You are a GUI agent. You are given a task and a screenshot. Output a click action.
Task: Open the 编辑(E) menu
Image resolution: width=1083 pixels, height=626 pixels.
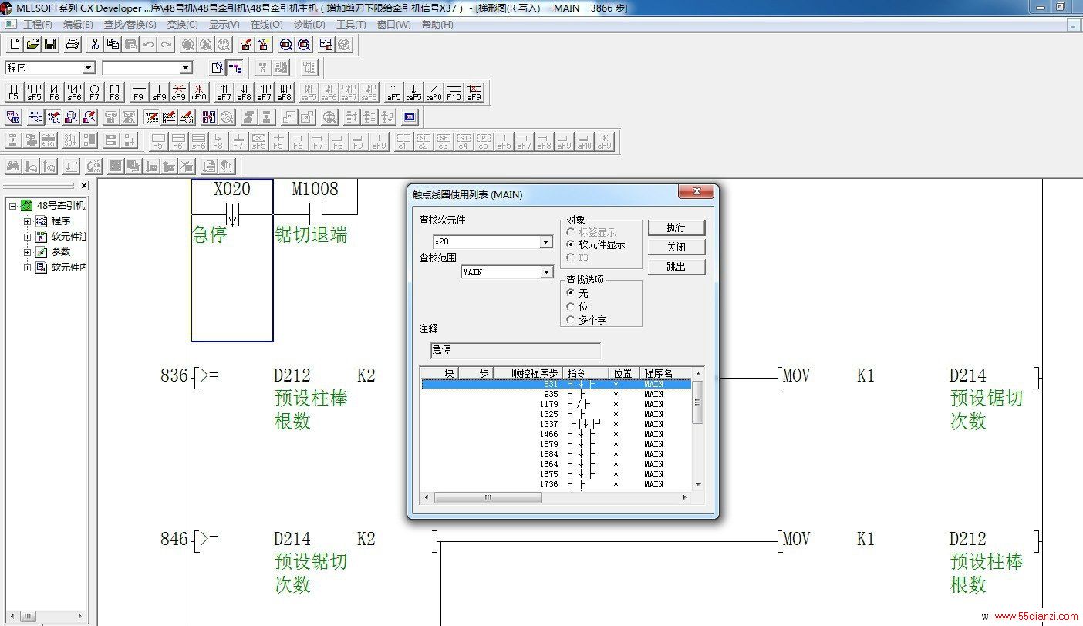tap(78, 25)
